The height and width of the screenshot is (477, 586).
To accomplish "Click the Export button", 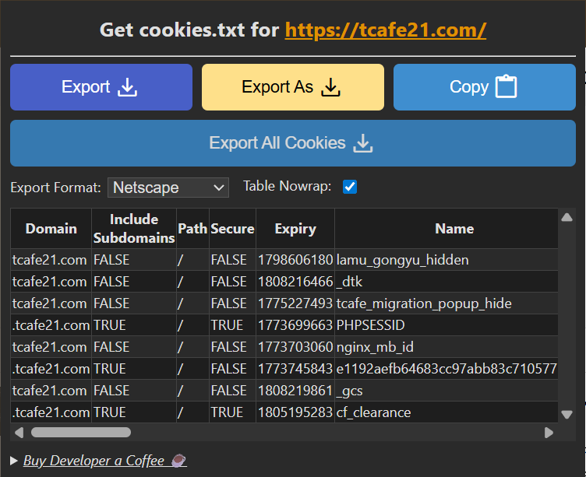I will tap(101, 87).
